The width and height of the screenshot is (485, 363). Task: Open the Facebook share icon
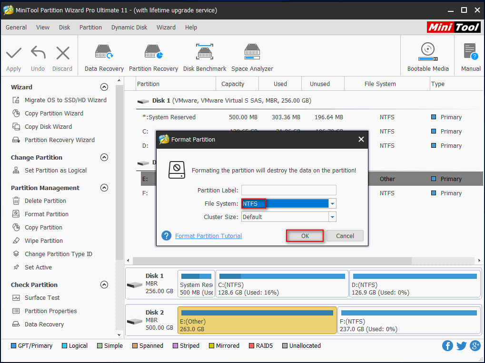coord(447,345)
